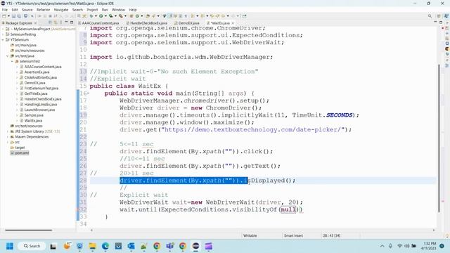Open Microsoft Edge from taskbar

tap(105, 246)
